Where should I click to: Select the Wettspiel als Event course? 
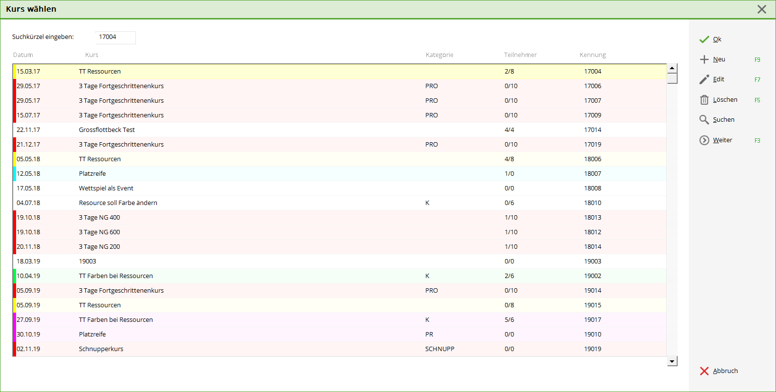pyautogui.click(x=106, y=188)
